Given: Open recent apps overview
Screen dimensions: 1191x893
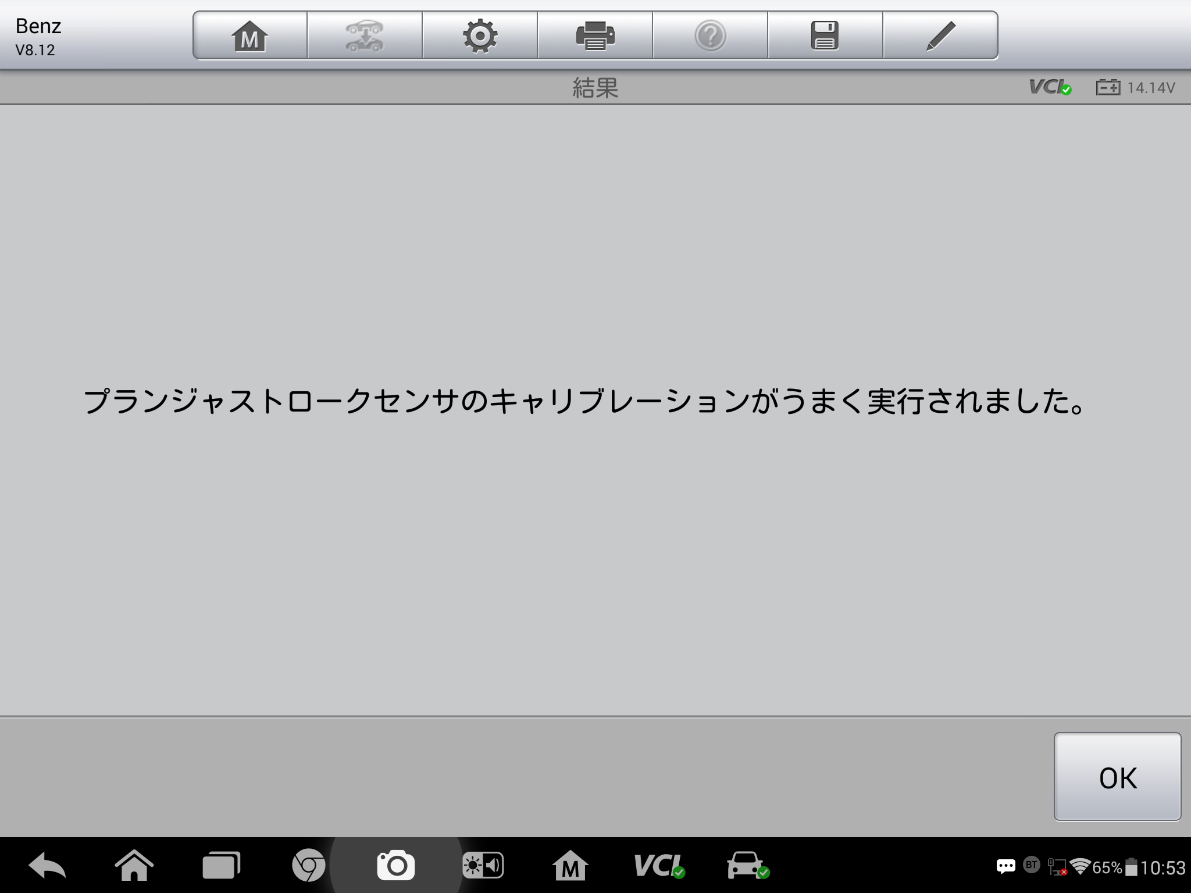Looking at the screenshot, I should (221, 866).
